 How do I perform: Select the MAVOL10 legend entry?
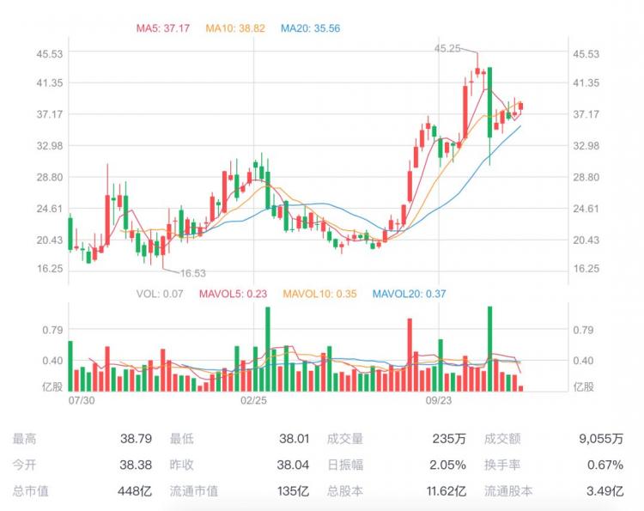coord(321,294)
